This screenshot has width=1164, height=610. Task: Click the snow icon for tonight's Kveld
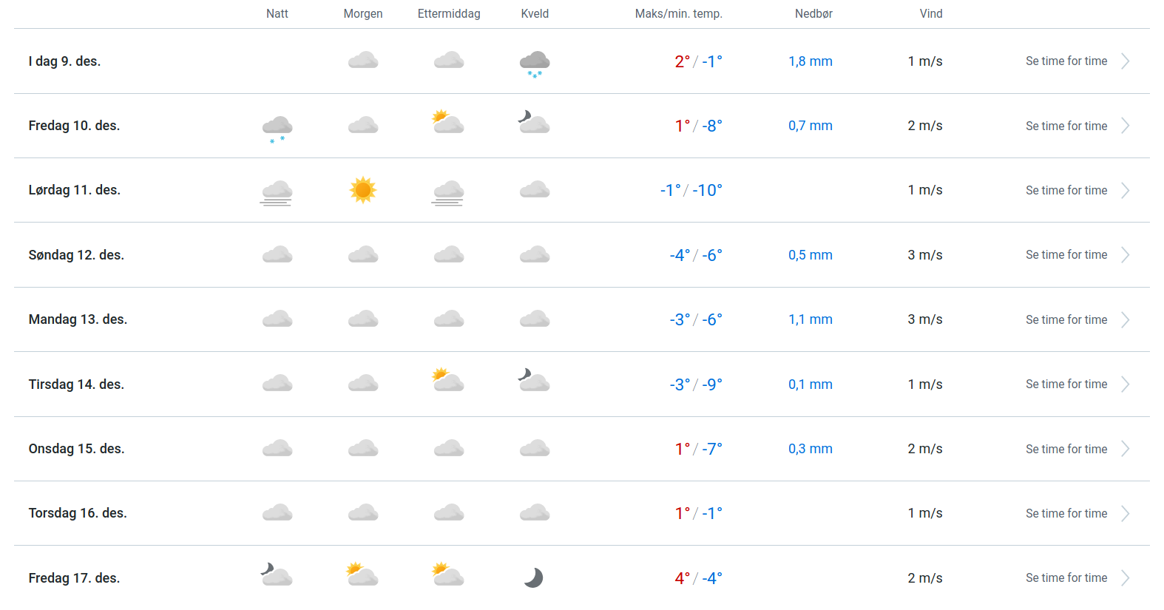point(534,64)
